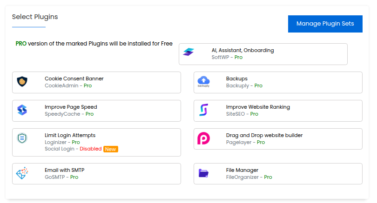The image size is (377, 203).
Task: Click the GoSMTP envelope icon
Action: (22, 173)
